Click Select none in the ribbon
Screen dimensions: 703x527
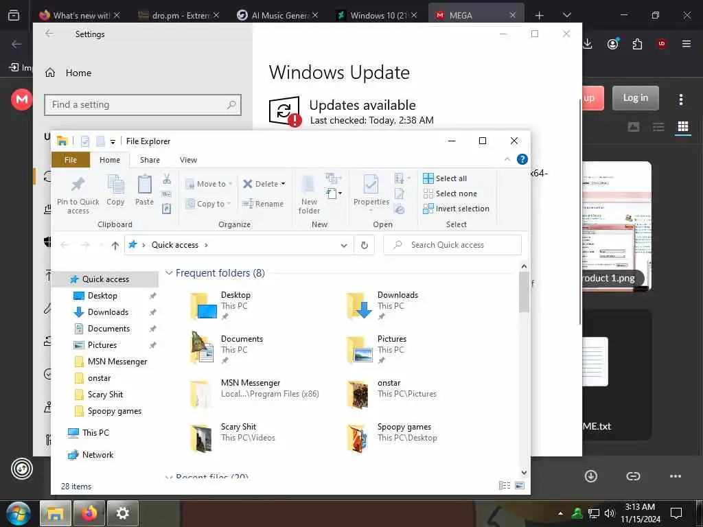(450, 194)
